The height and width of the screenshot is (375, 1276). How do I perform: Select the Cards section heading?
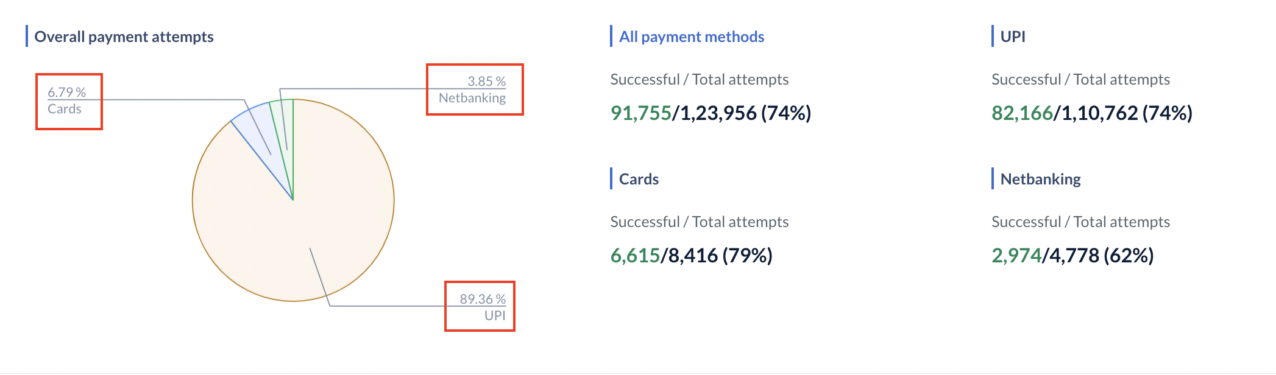638,179
